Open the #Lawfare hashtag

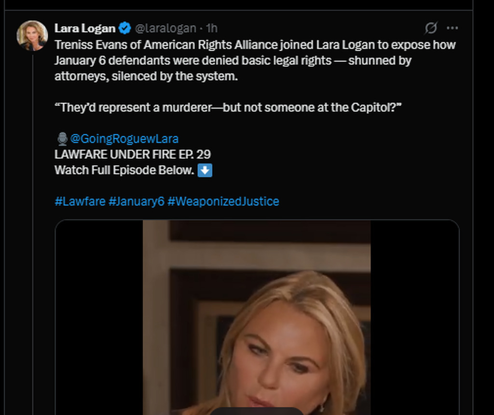80,201
